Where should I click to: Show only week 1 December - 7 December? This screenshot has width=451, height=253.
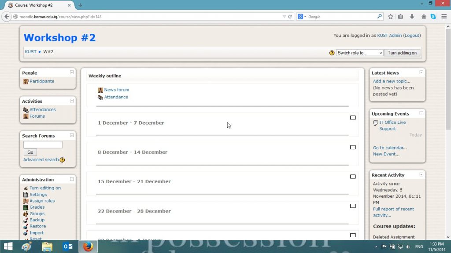pyautogui.click(x=353, y=118)
